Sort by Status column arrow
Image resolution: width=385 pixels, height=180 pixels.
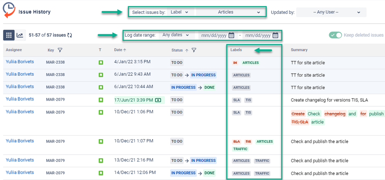pos(187,50)
